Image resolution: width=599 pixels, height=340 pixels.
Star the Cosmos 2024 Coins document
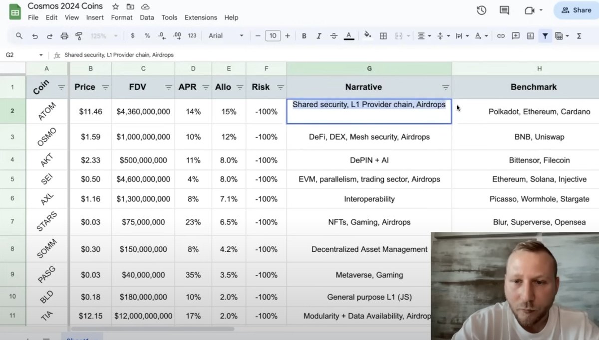115,6
